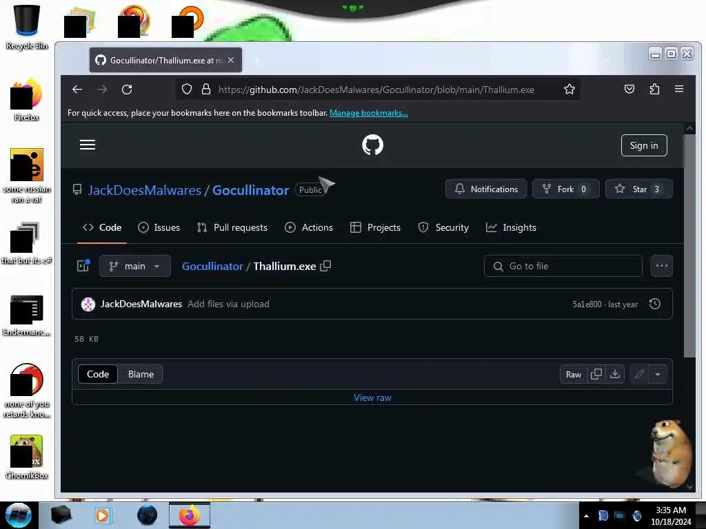
Task: Open the Actions tab
Action: [x=309, y=227]
